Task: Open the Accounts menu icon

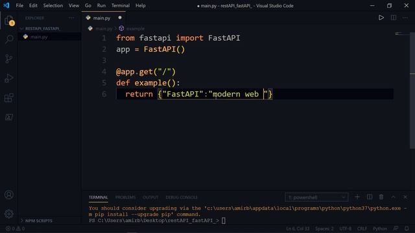Action: coord(9,195)
